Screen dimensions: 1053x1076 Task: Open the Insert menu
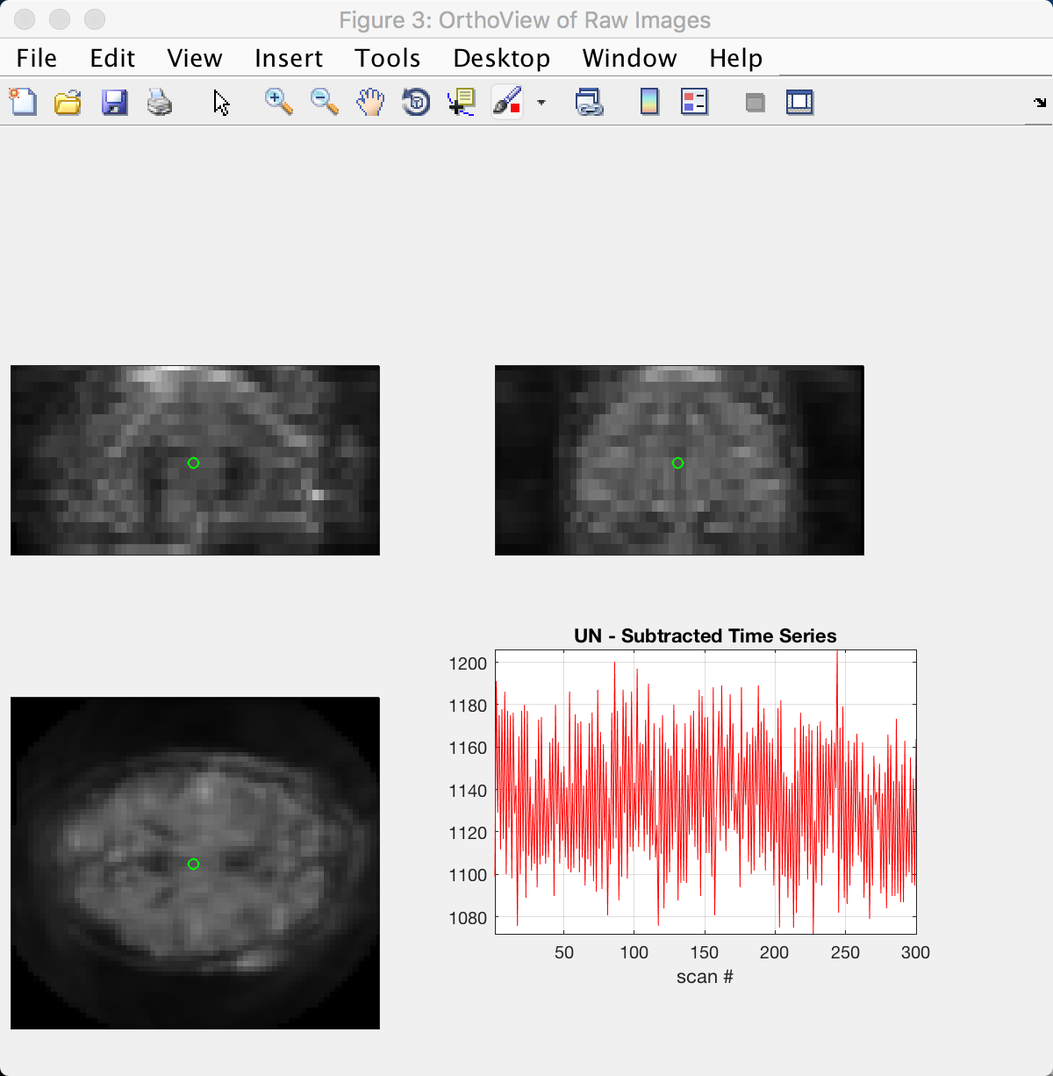pos(289,58)
